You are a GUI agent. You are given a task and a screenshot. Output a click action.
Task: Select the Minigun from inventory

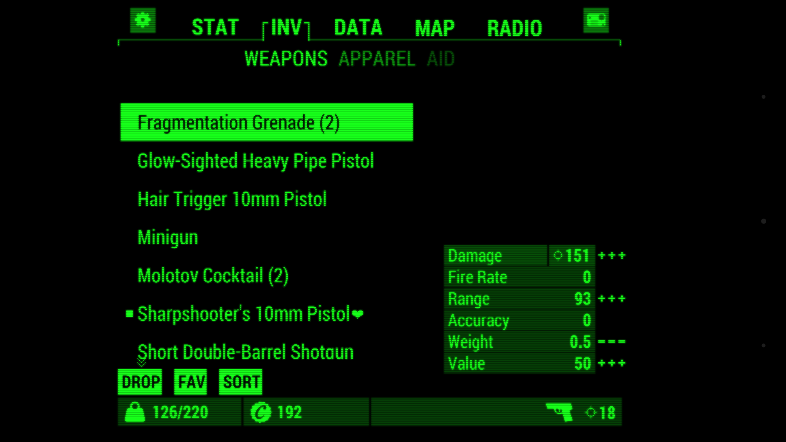167,238
